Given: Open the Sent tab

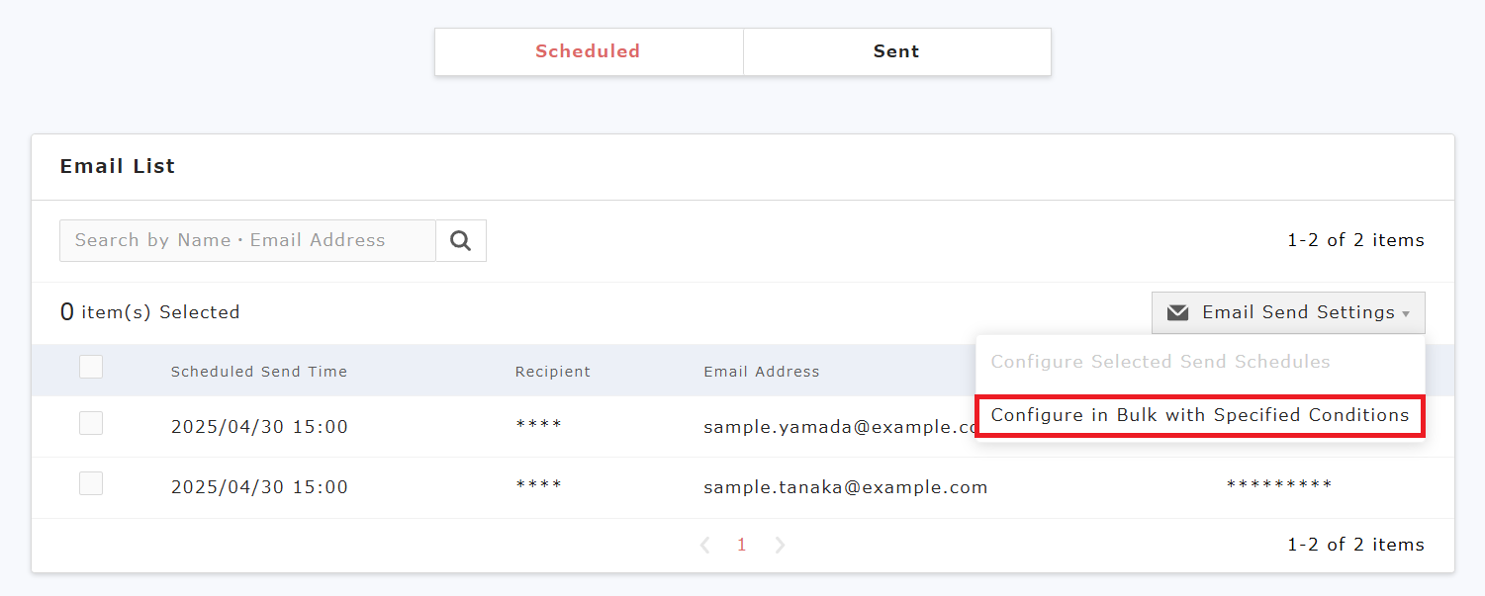Looking at the screenshot, I should click(896, 51).
